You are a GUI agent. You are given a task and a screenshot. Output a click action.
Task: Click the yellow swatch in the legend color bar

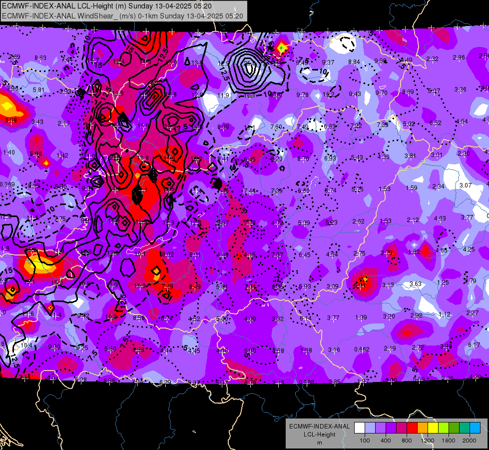(433, 427)
